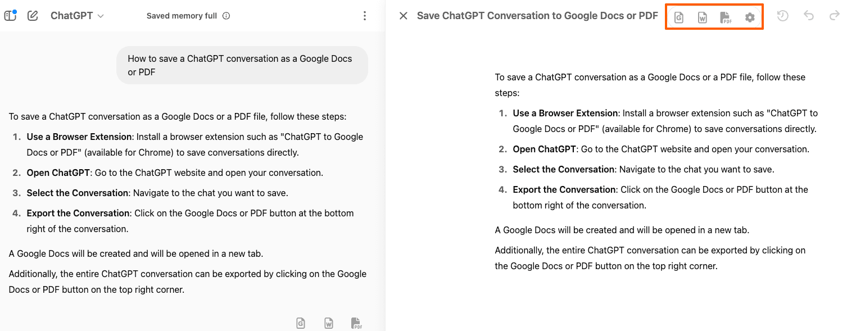Open the ChatGPT model dropdown
The image size is (847, 331).
[77, 16]
